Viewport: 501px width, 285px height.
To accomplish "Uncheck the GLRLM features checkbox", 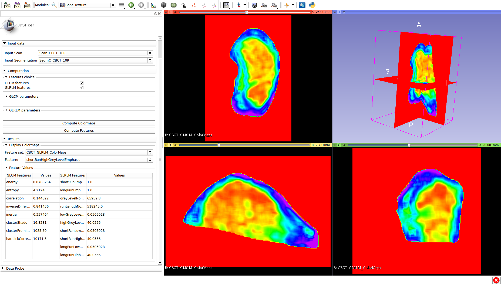I will 82,87.
